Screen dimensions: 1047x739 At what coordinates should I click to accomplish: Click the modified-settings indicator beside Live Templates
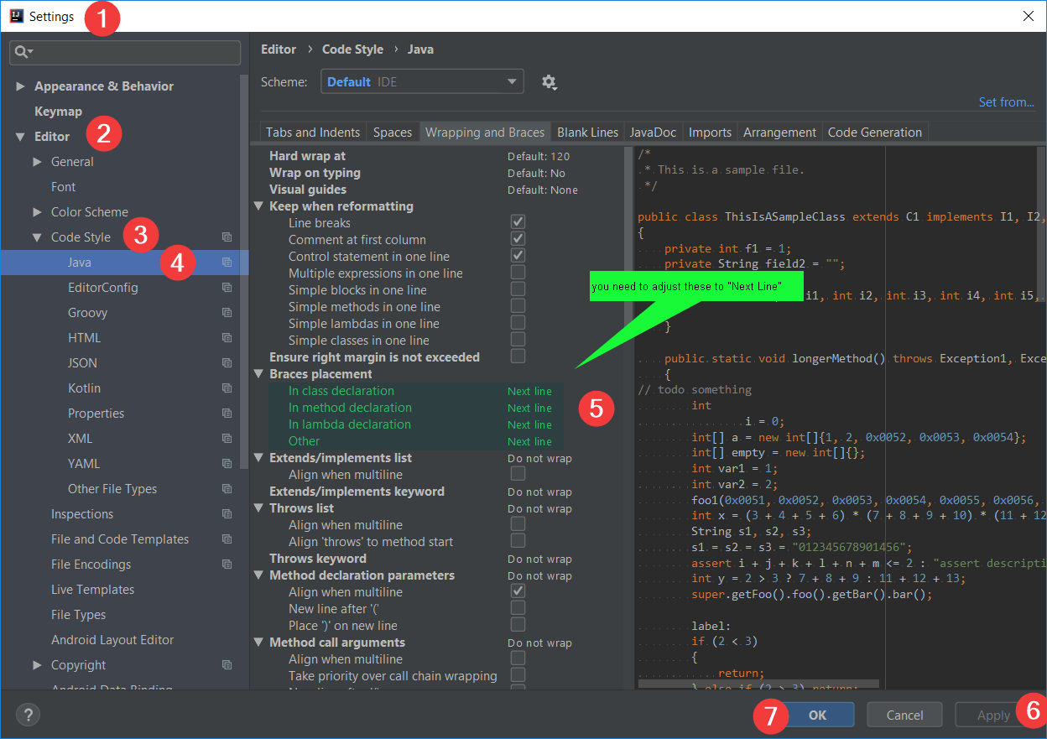coord(227,589)
